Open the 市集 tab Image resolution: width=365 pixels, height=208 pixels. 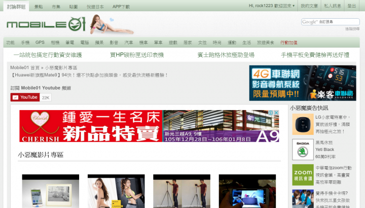point(56,7)
